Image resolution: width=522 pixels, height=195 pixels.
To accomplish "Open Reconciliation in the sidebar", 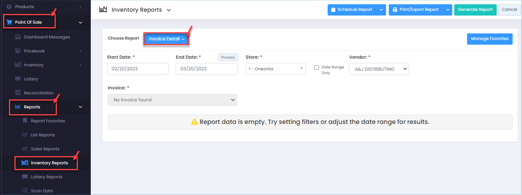I will pyautogui.click(x=39, y=93).
